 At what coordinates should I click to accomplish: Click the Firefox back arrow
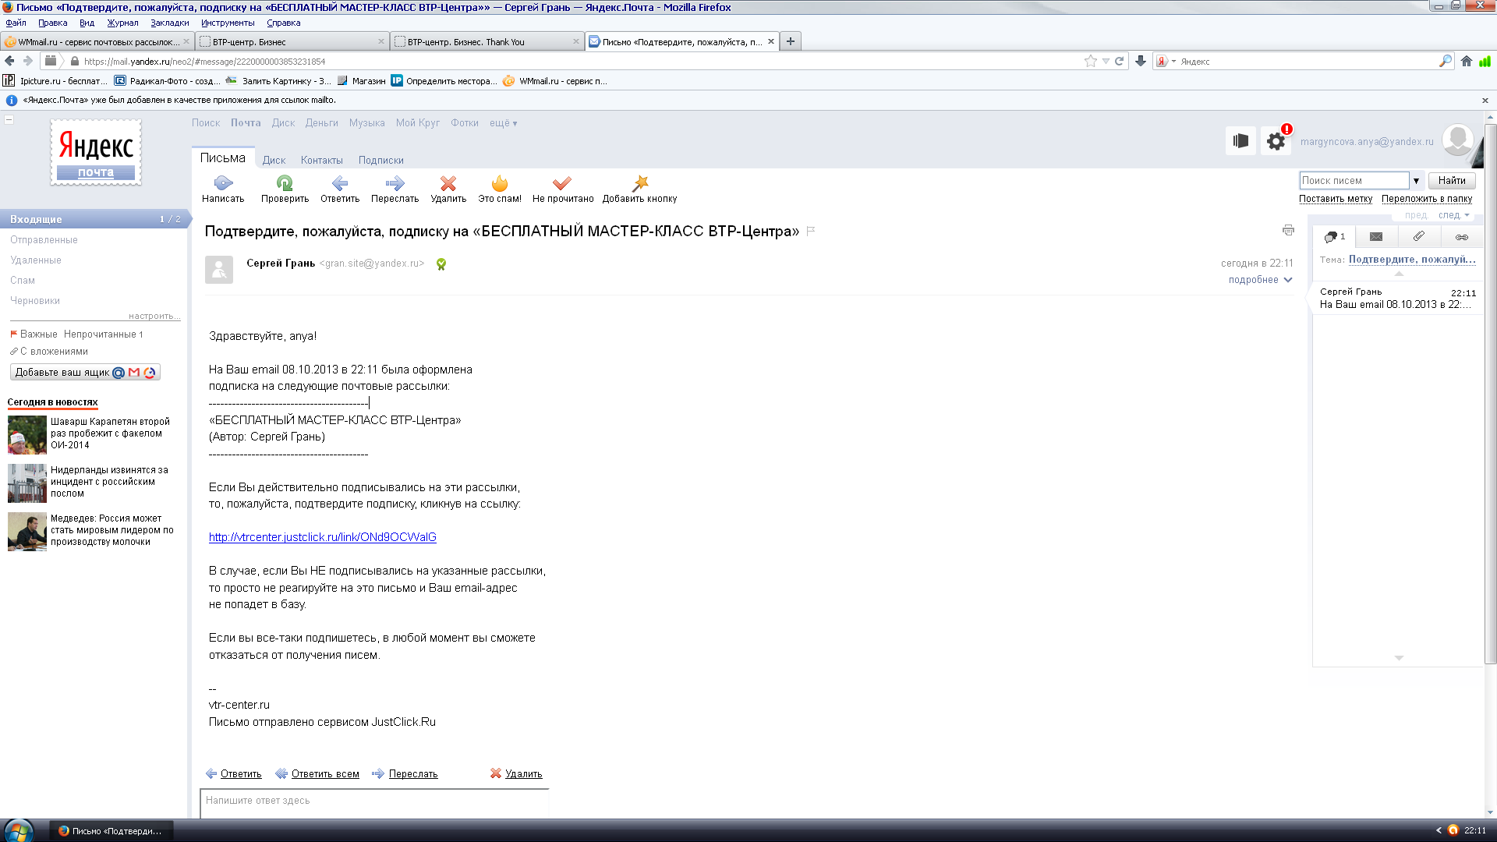pos(9,61)
